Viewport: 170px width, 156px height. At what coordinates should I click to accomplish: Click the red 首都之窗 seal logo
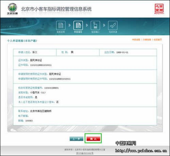coord(159,9)
